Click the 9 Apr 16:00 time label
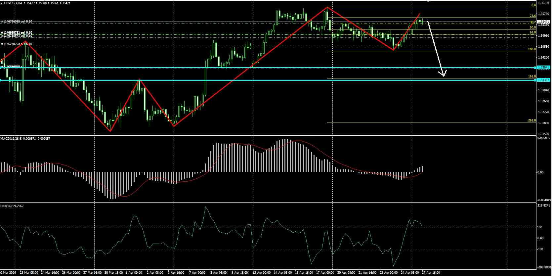 tap(239, 273)
